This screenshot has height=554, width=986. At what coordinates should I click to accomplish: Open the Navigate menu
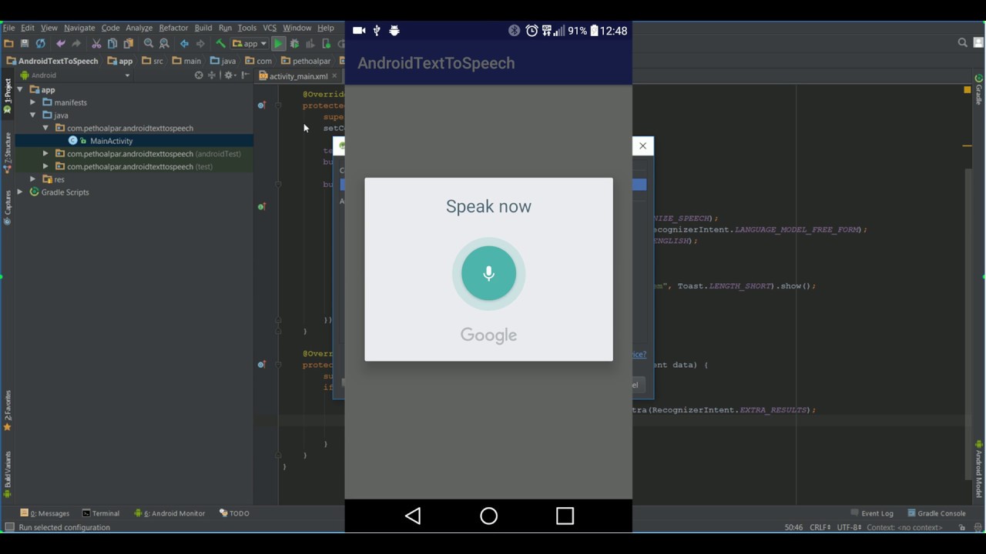point(79,28)
